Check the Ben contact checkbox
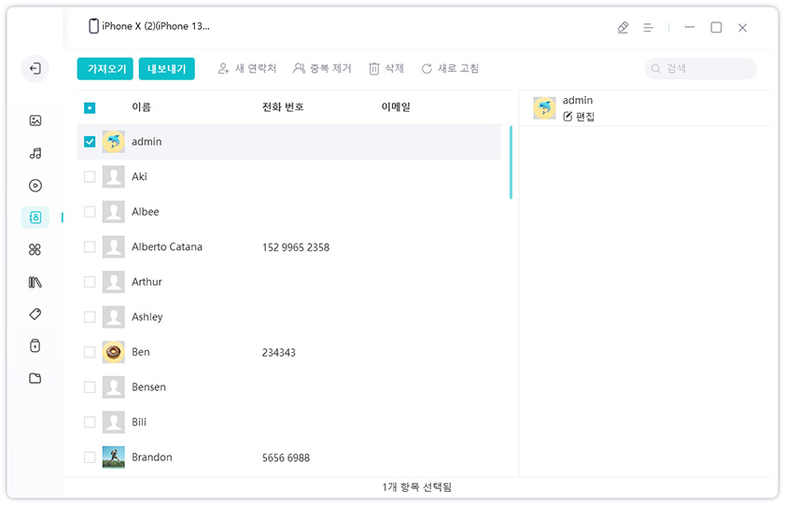 (x=90, y=352)
